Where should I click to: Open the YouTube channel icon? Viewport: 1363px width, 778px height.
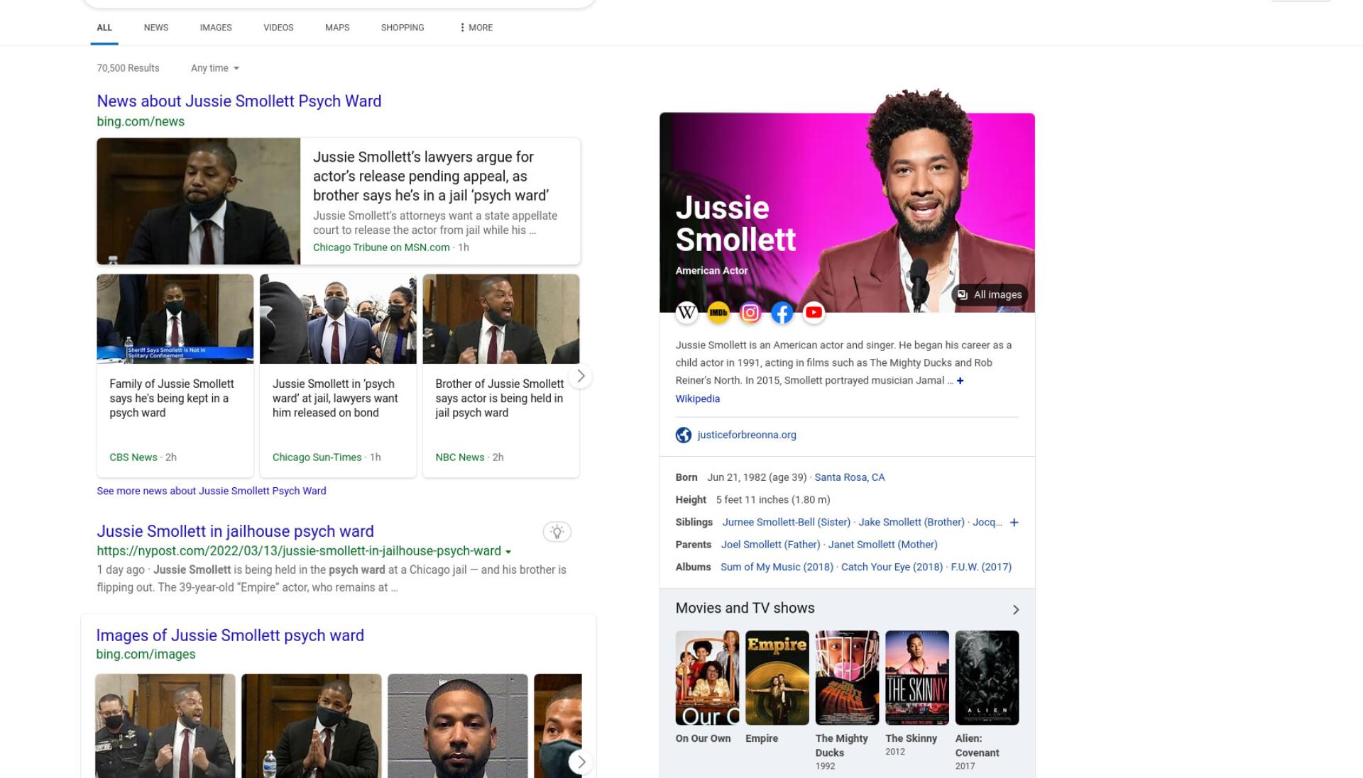tap(814, 312)
